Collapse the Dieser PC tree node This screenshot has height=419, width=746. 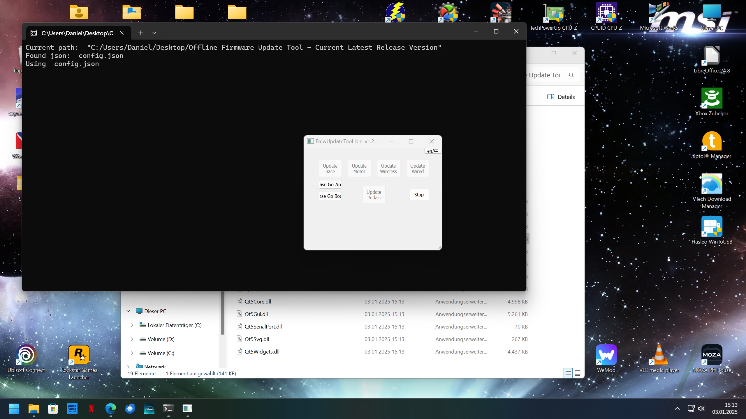click(x=129, y=311)
